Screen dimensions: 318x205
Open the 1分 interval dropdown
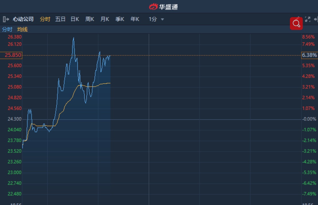pyautogui.click(x=156, y=19)
